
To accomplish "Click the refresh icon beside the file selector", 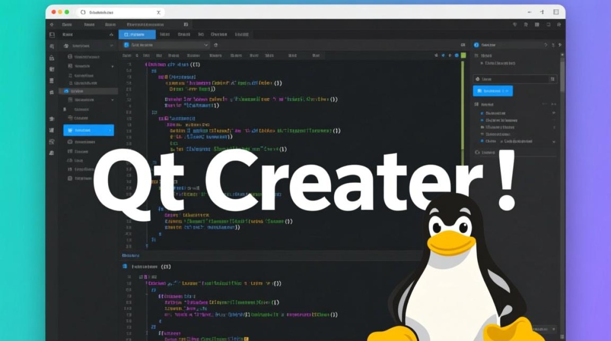I will (216, 45).
